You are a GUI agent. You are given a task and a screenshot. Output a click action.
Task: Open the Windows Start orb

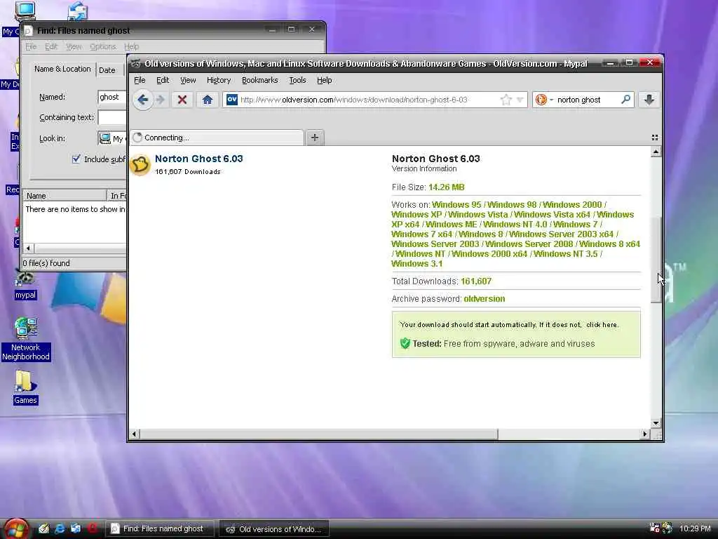(x=16, y=529)
